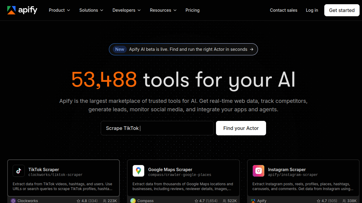The height and width of the screenshot is (203, 362).
Task: Click apify/instagram-scraper path text
Action: [293, 175]
